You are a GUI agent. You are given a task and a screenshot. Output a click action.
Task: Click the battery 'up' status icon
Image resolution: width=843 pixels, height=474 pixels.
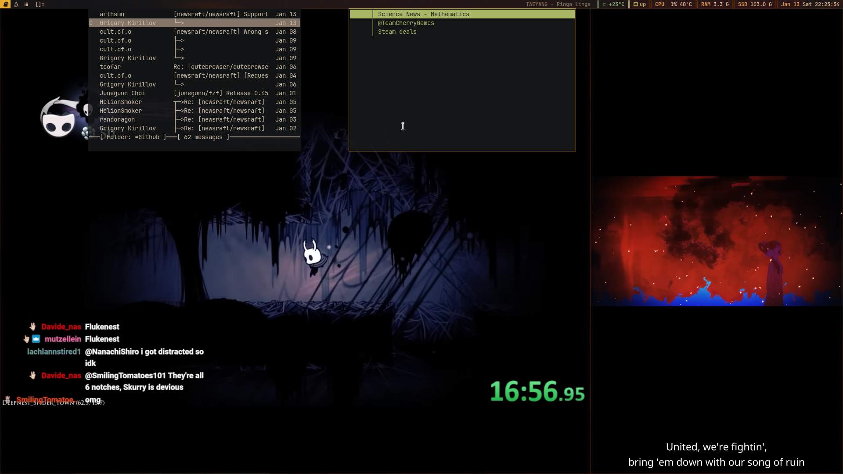point(639,4)
